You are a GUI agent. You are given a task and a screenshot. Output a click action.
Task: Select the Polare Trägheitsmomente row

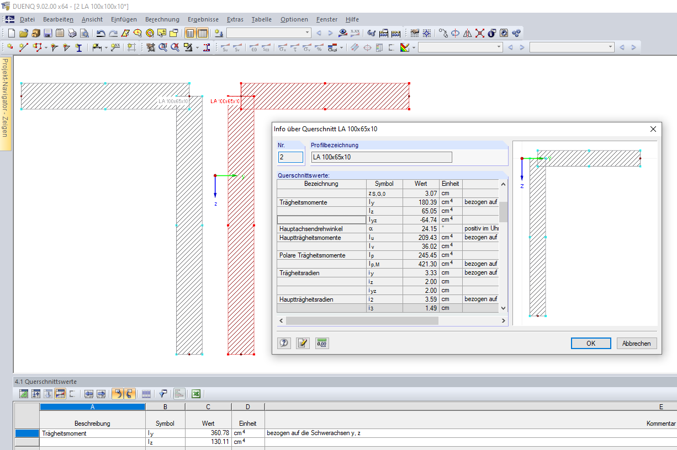[x=388, y=255]
